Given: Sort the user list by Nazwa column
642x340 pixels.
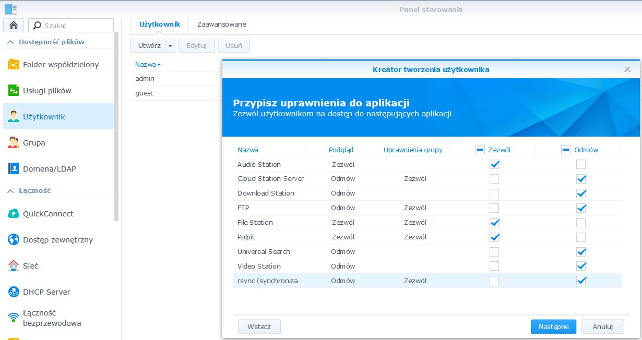Looking at the screenshot, I should [148, 65].
